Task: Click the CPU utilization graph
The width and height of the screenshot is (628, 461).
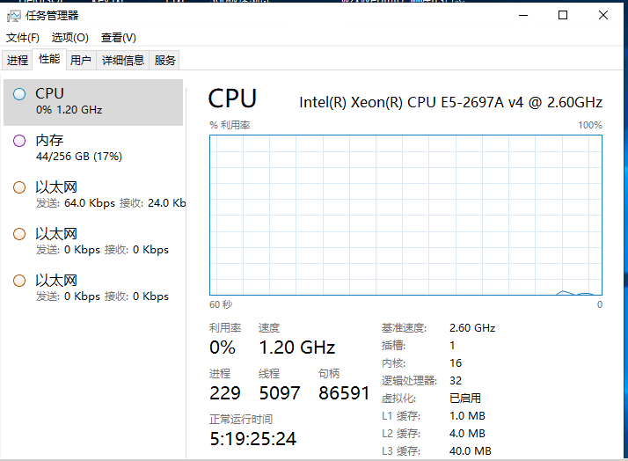Action: 405,215
